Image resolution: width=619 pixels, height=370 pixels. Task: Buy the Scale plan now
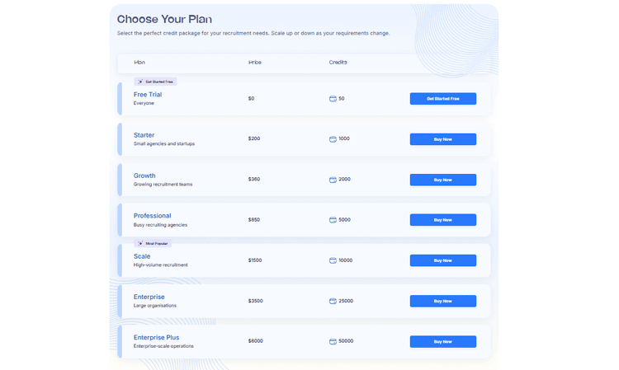coord(443,260)
